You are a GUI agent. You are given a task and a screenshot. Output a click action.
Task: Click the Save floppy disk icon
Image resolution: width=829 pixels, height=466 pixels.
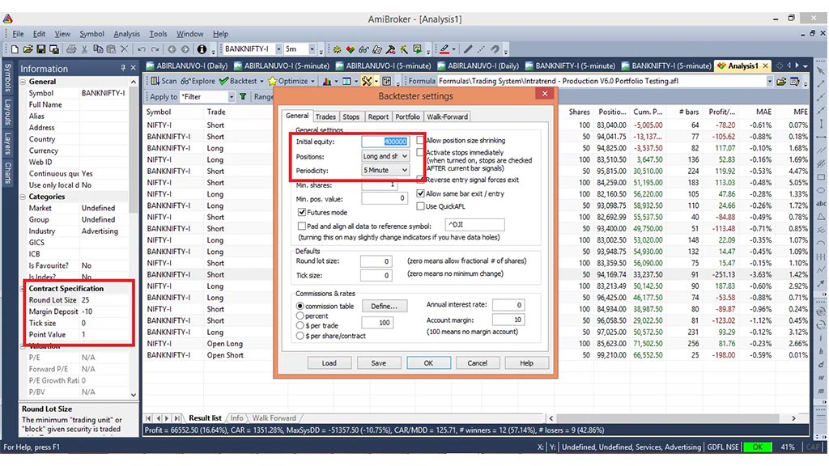click(40, 49)
